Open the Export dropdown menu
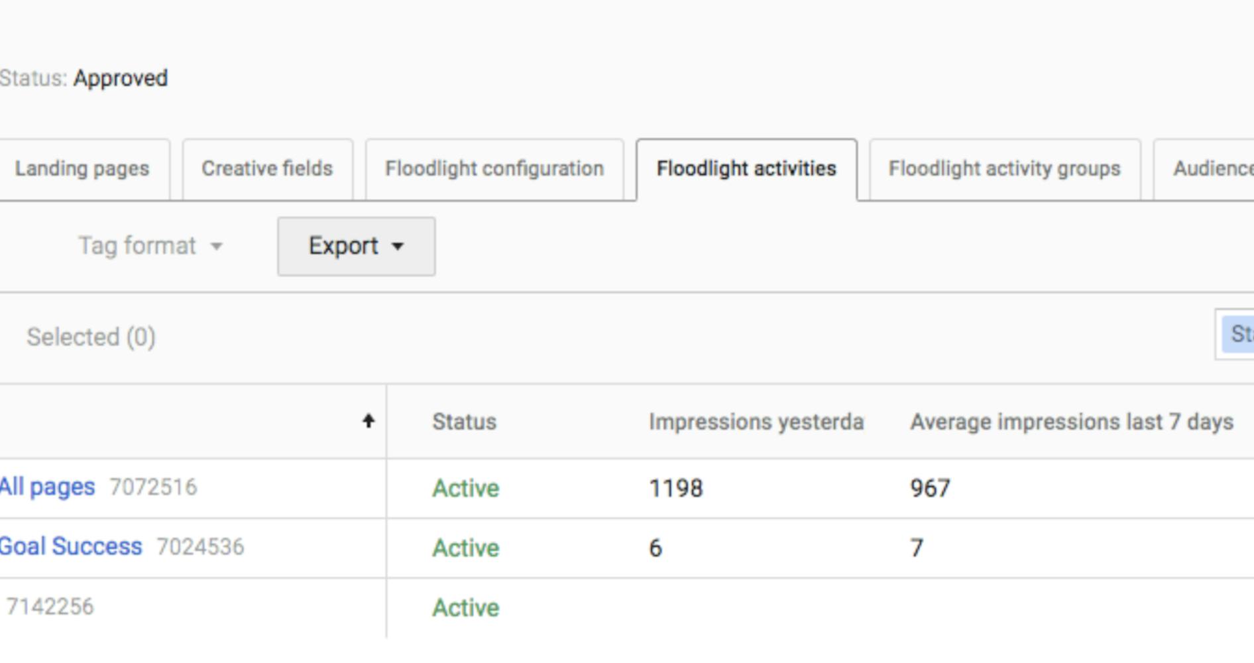The image size is (1254, 663). [x=355, y=245]
